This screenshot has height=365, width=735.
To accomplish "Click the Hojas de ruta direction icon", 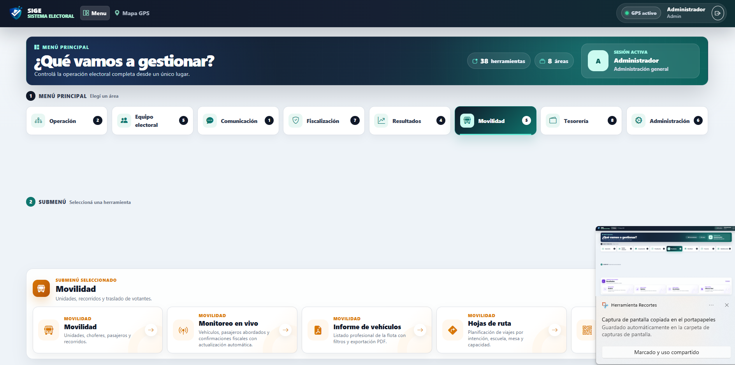I will point(453,330).
